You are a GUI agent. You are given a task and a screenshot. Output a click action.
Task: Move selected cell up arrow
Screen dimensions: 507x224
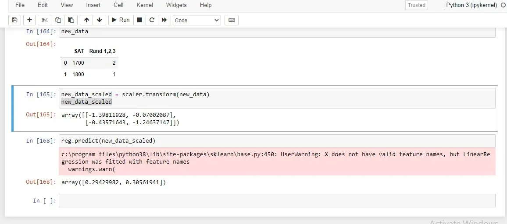pos(86,20)
